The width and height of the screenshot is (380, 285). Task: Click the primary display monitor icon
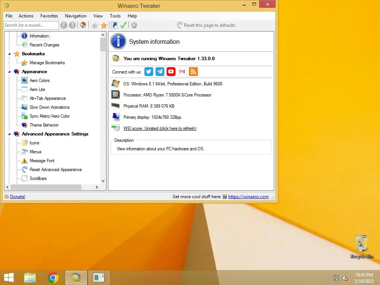[x=116, y=117]
